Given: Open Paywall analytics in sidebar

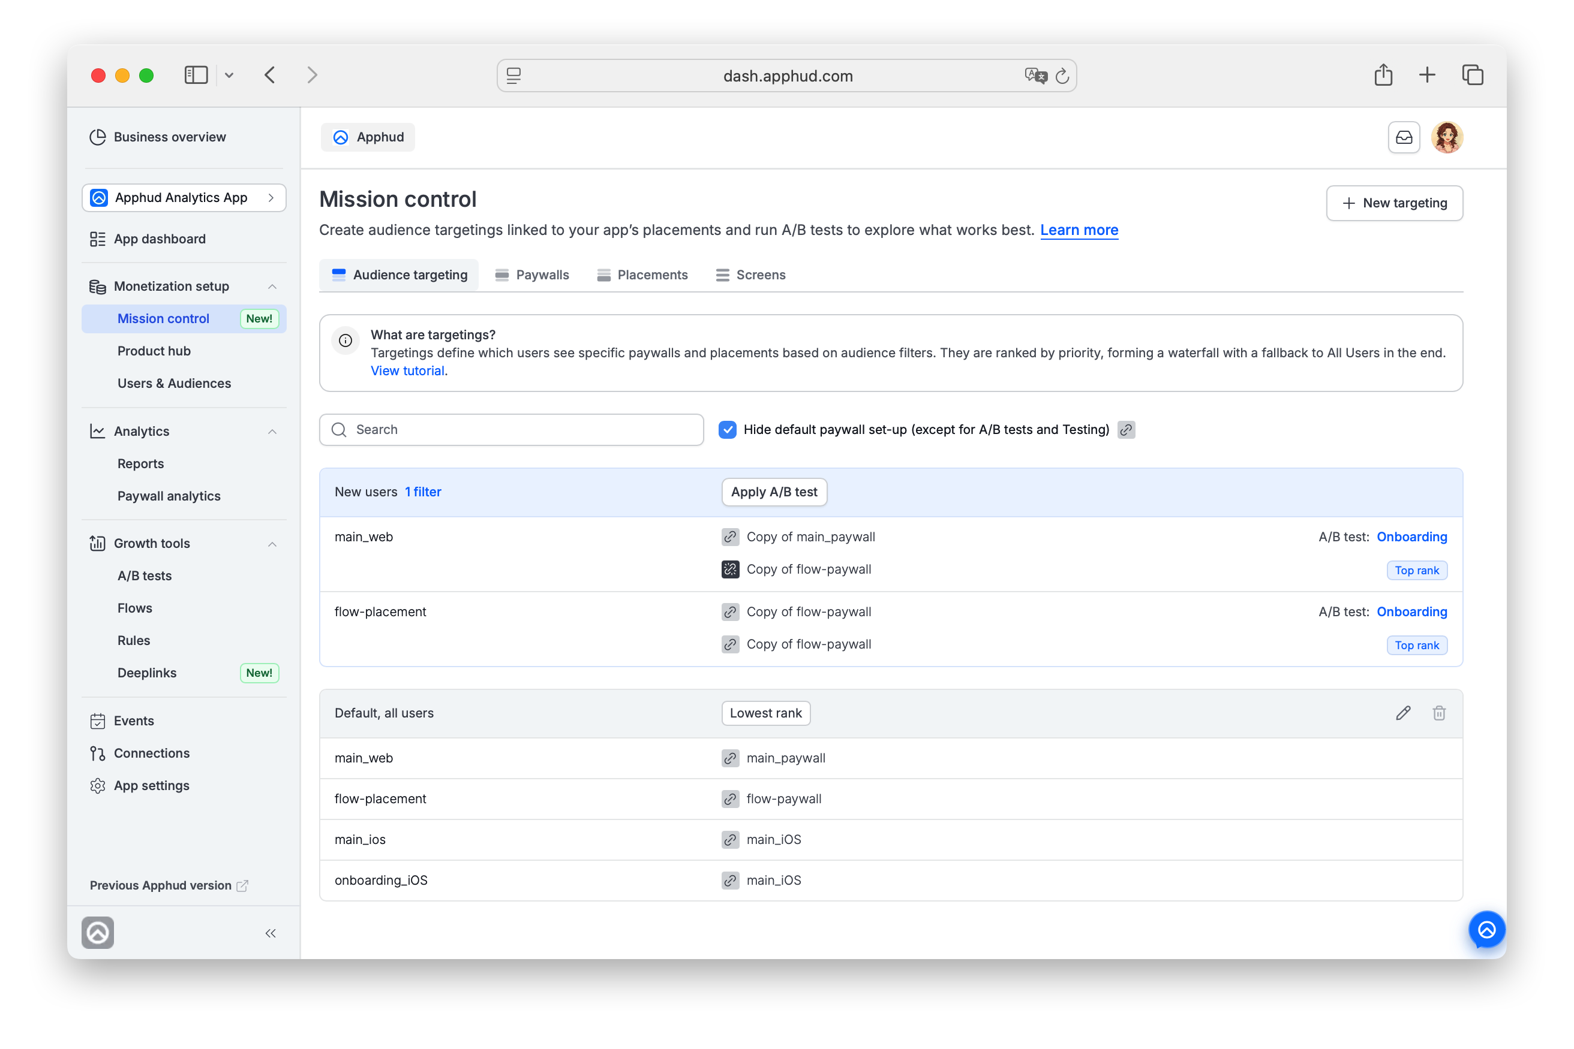Looking at the screenshot, I should click(x=169, y=496).
